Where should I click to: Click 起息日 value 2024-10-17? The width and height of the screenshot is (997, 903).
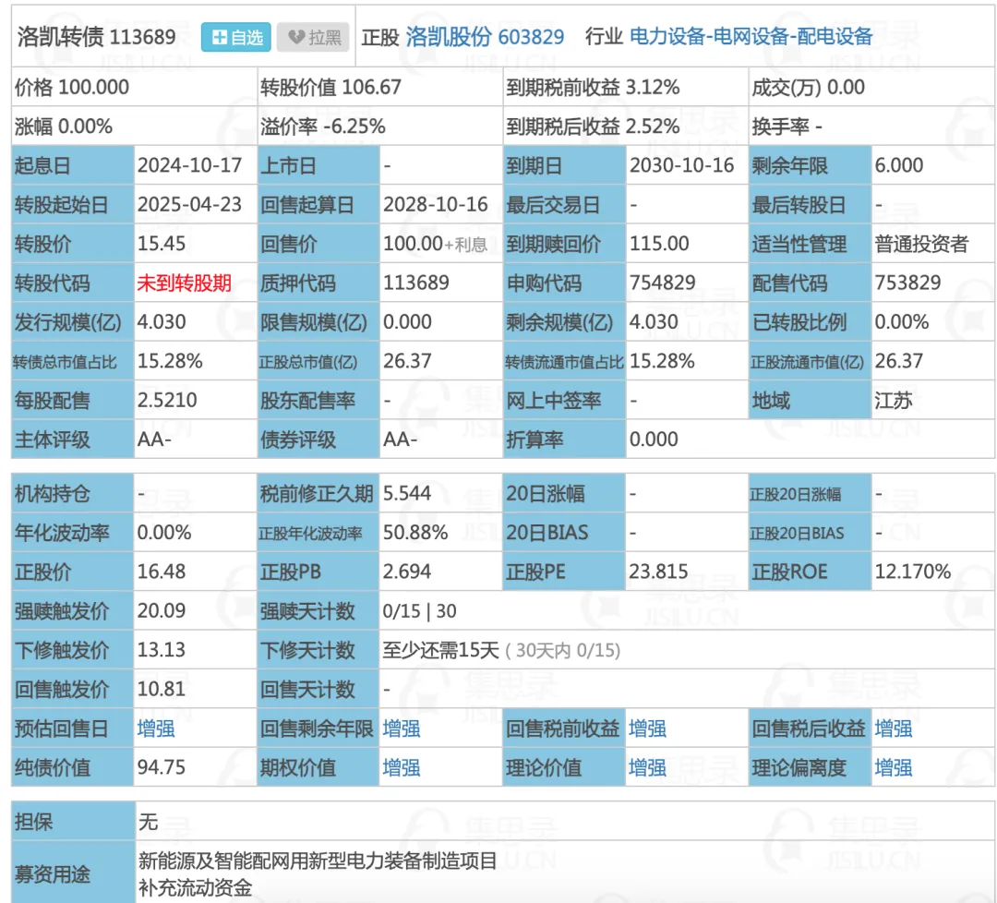tap(189, 166)
